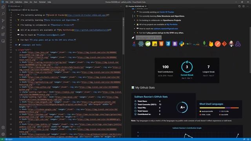Viewport: 251px width, 141px height.
Task: Click the Git logo in the preview
Action: pos(224,44)
